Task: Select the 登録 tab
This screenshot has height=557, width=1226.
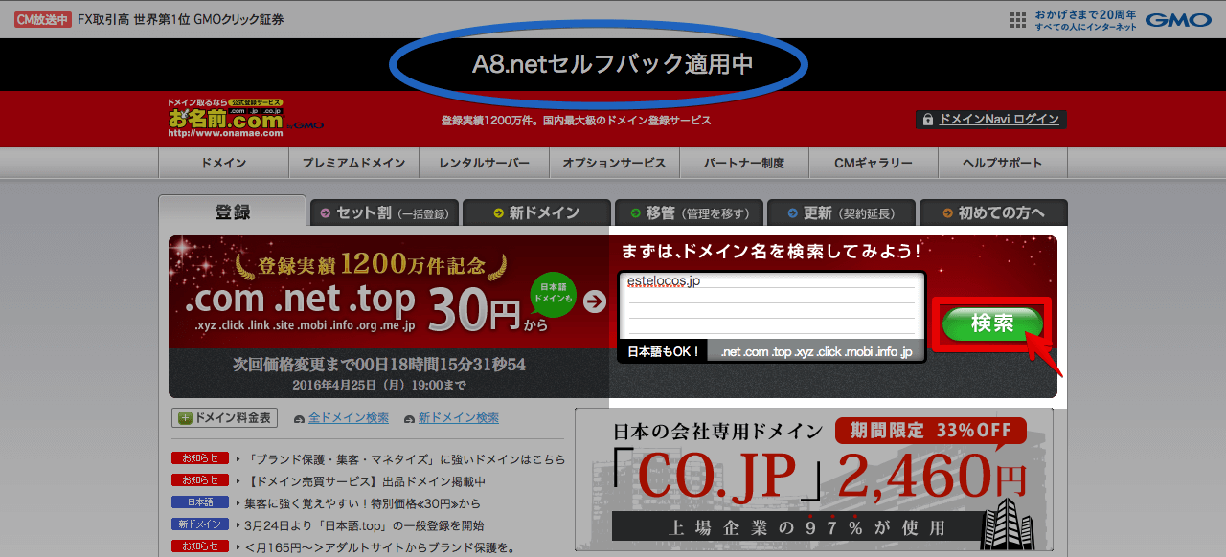Action: [x=233, y=212]
